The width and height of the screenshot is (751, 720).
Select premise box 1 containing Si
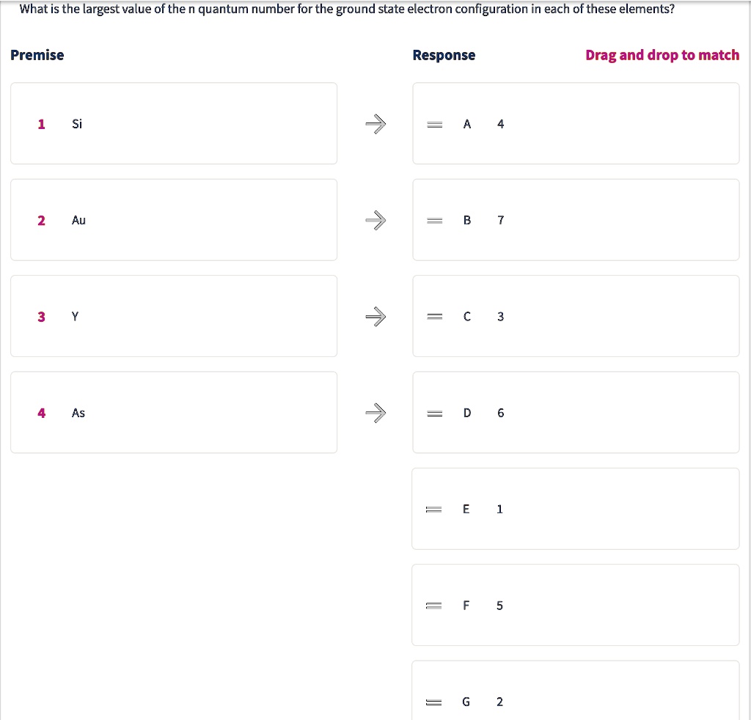click(173, 123)
